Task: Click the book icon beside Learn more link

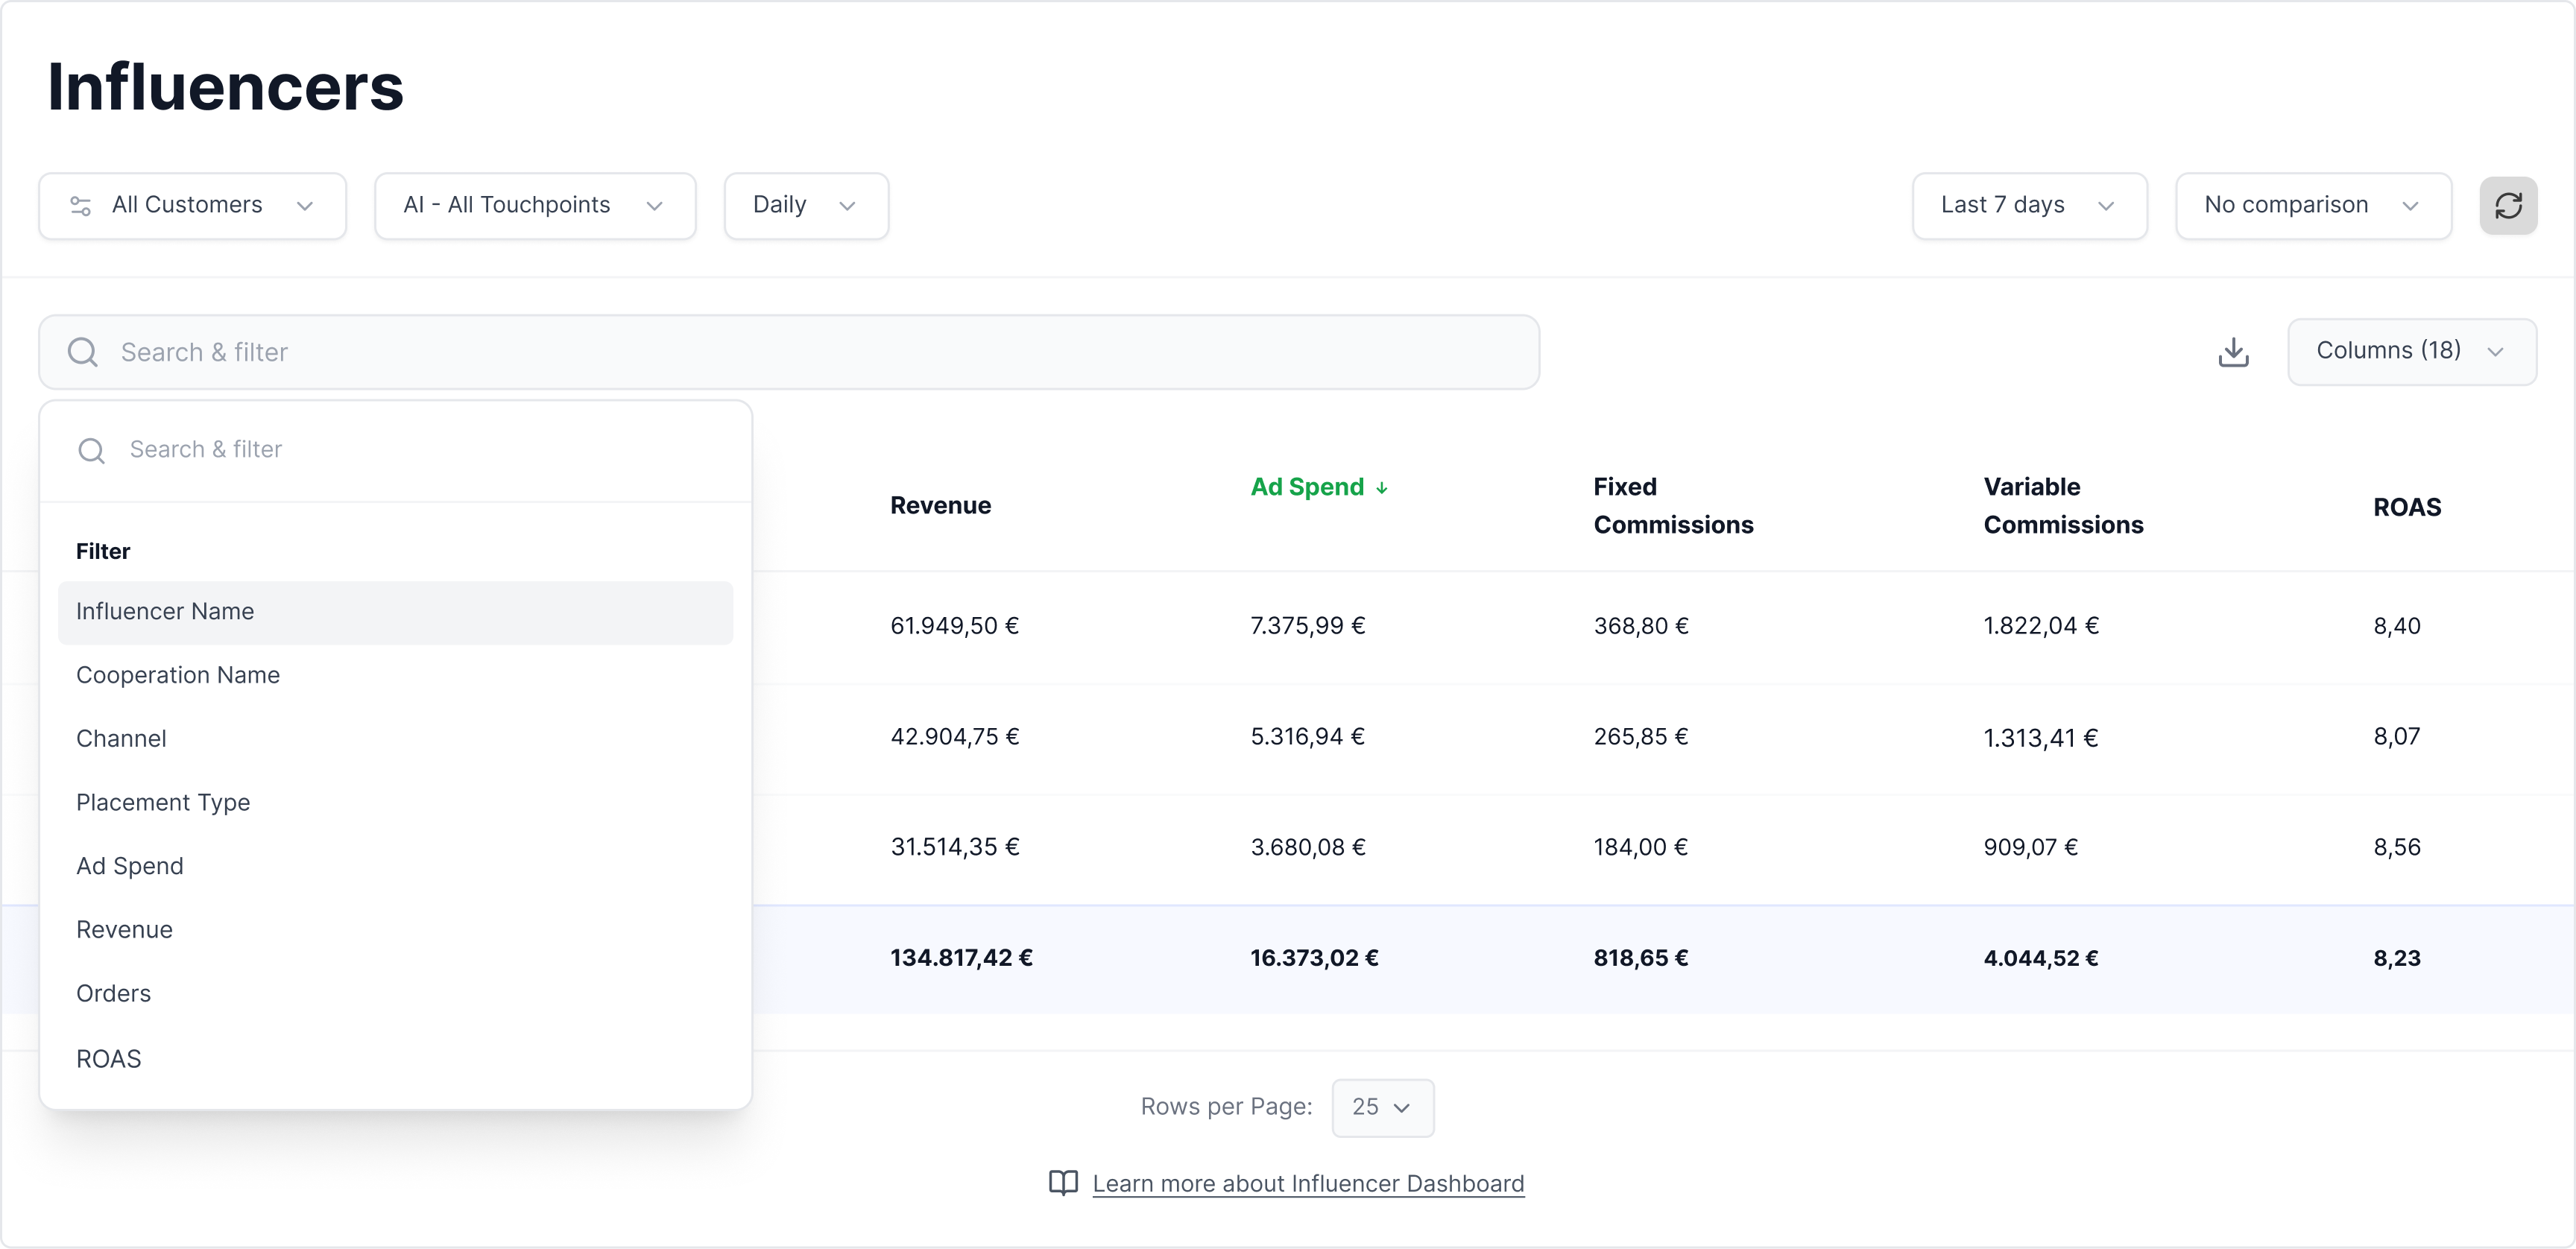Action: coord(1063,1183)
